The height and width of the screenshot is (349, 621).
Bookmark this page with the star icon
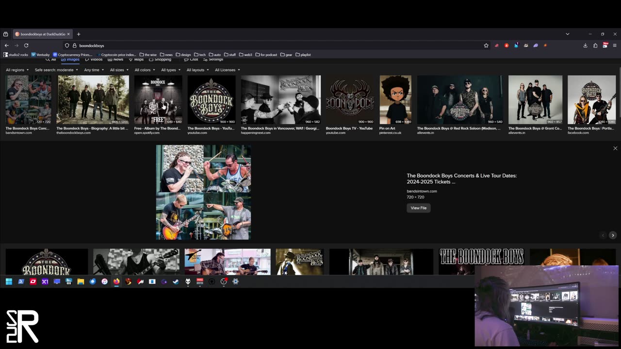click(486, 46)
